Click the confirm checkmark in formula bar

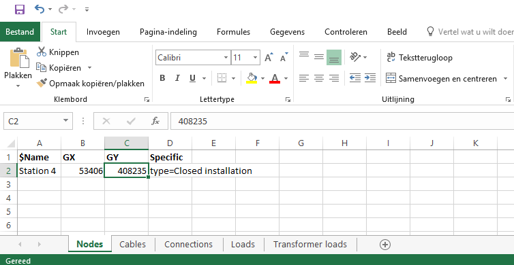tap(131, 121)
